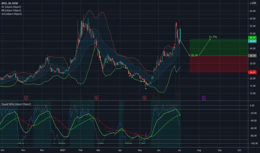Click the green 46.37 target price tag
Screen dimensions: 260x153
click(252, 38)
